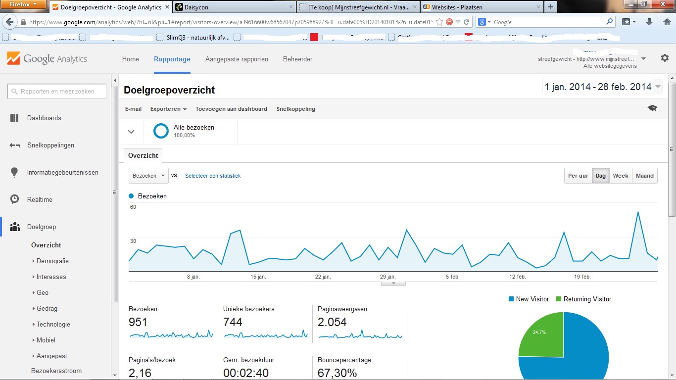This screenshot has height=380, width=676.
Task: Collapse the sidebar with the small arrow
Action: [x=115, y=80]
